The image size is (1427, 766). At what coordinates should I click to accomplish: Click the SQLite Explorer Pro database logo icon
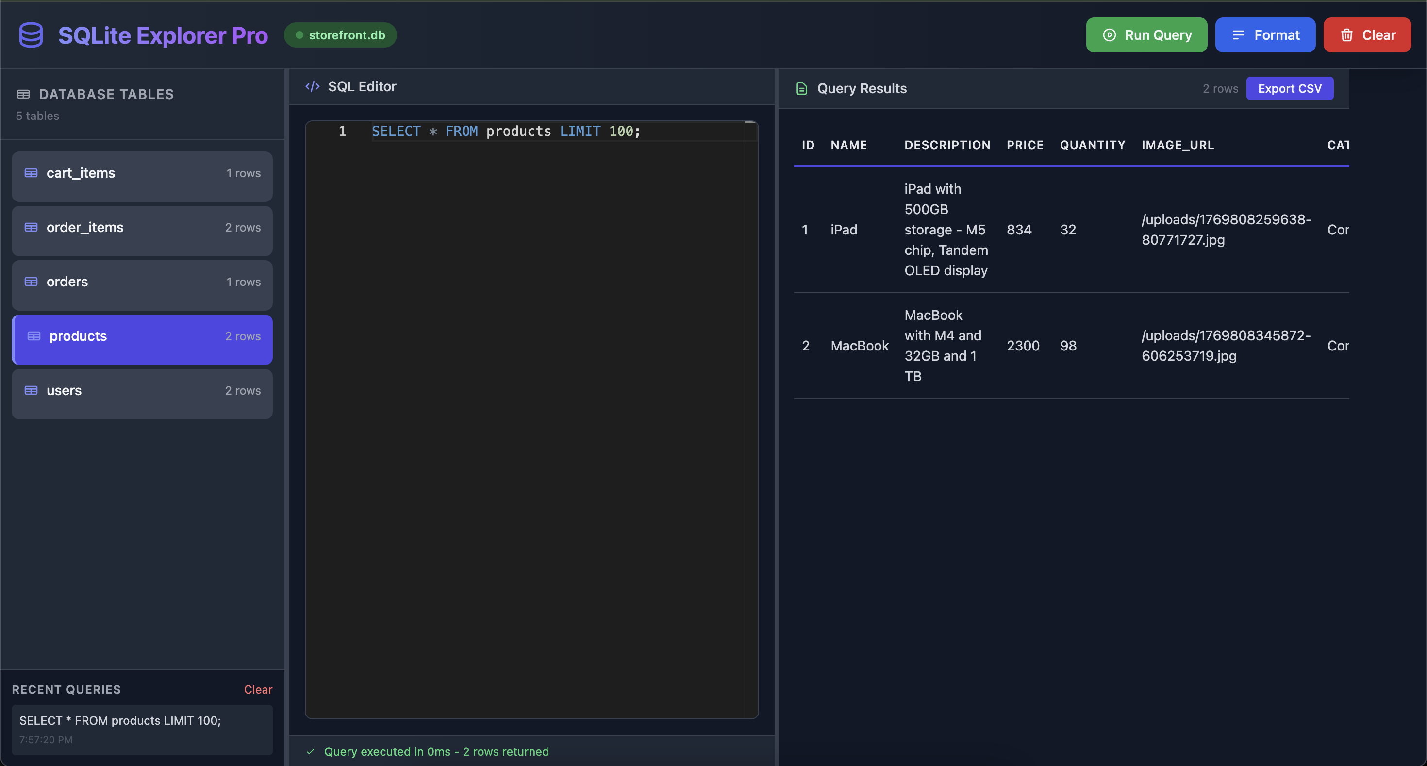[x=31, y=35]
